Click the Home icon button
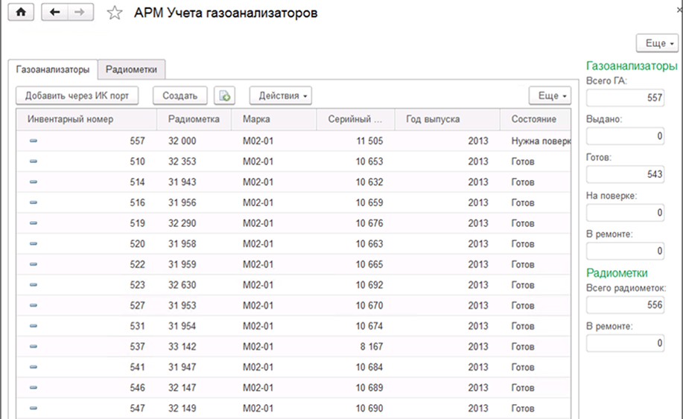 (20, 13)
